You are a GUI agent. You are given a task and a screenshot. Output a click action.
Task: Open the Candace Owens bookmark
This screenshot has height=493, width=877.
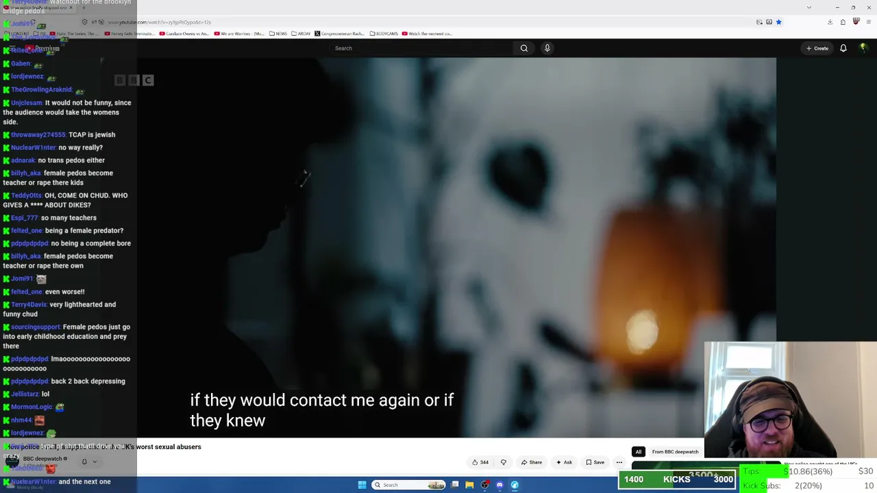(x=184, y=34)
